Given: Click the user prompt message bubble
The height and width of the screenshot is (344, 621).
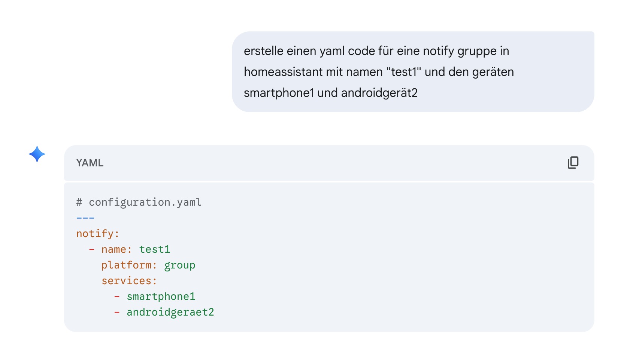Looking at the screenshot, I should pos(413,72).
